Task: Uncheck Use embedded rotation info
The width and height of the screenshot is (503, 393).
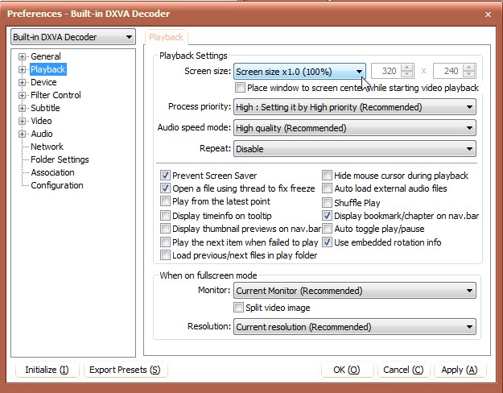Action: 327,242
